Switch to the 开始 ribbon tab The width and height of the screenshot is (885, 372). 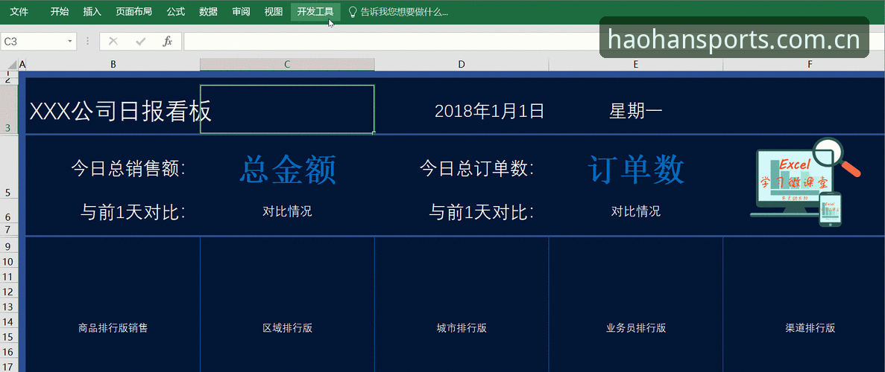click(59, 11)
